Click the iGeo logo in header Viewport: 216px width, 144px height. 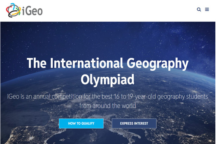point(24,10)
